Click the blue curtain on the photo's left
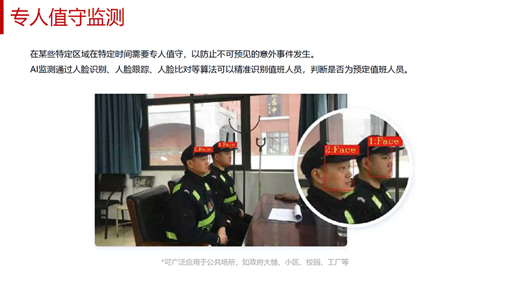This screenshot has height=284, width=509. coord(118,134)
